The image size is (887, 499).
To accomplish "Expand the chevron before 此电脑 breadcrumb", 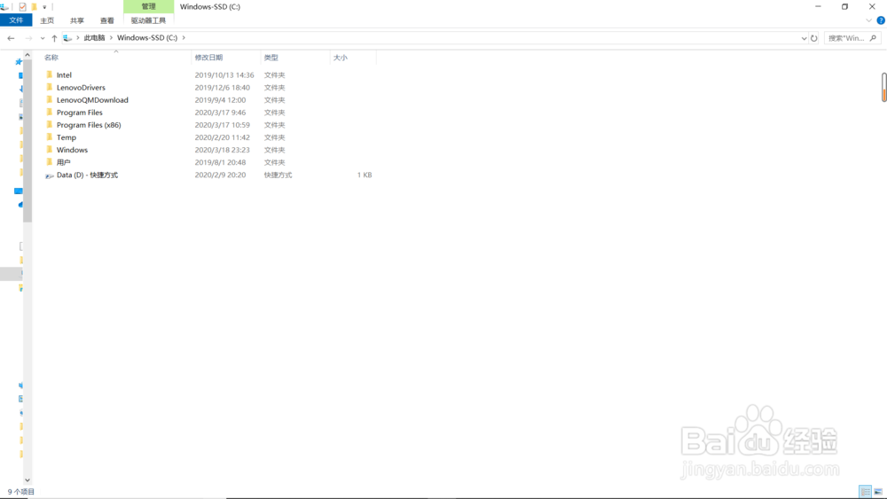I will click(78, 38).
